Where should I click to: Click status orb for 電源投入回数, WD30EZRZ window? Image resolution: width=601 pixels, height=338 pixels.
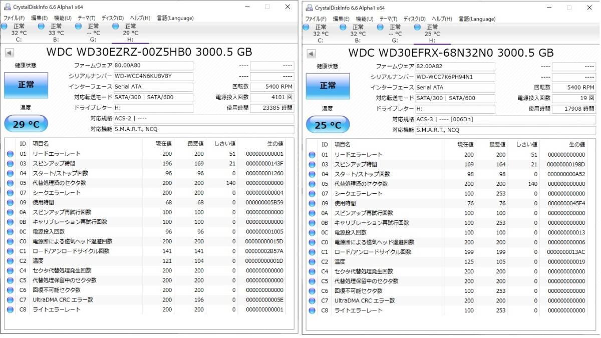(10, 232)
